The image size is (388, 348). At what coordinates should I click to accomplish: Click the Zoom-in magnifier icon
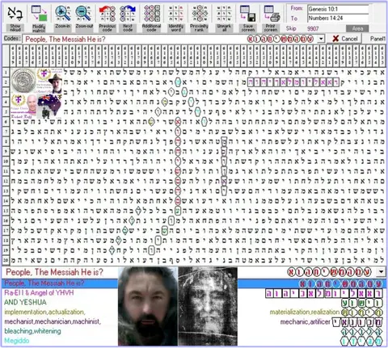tap(62, 14)
